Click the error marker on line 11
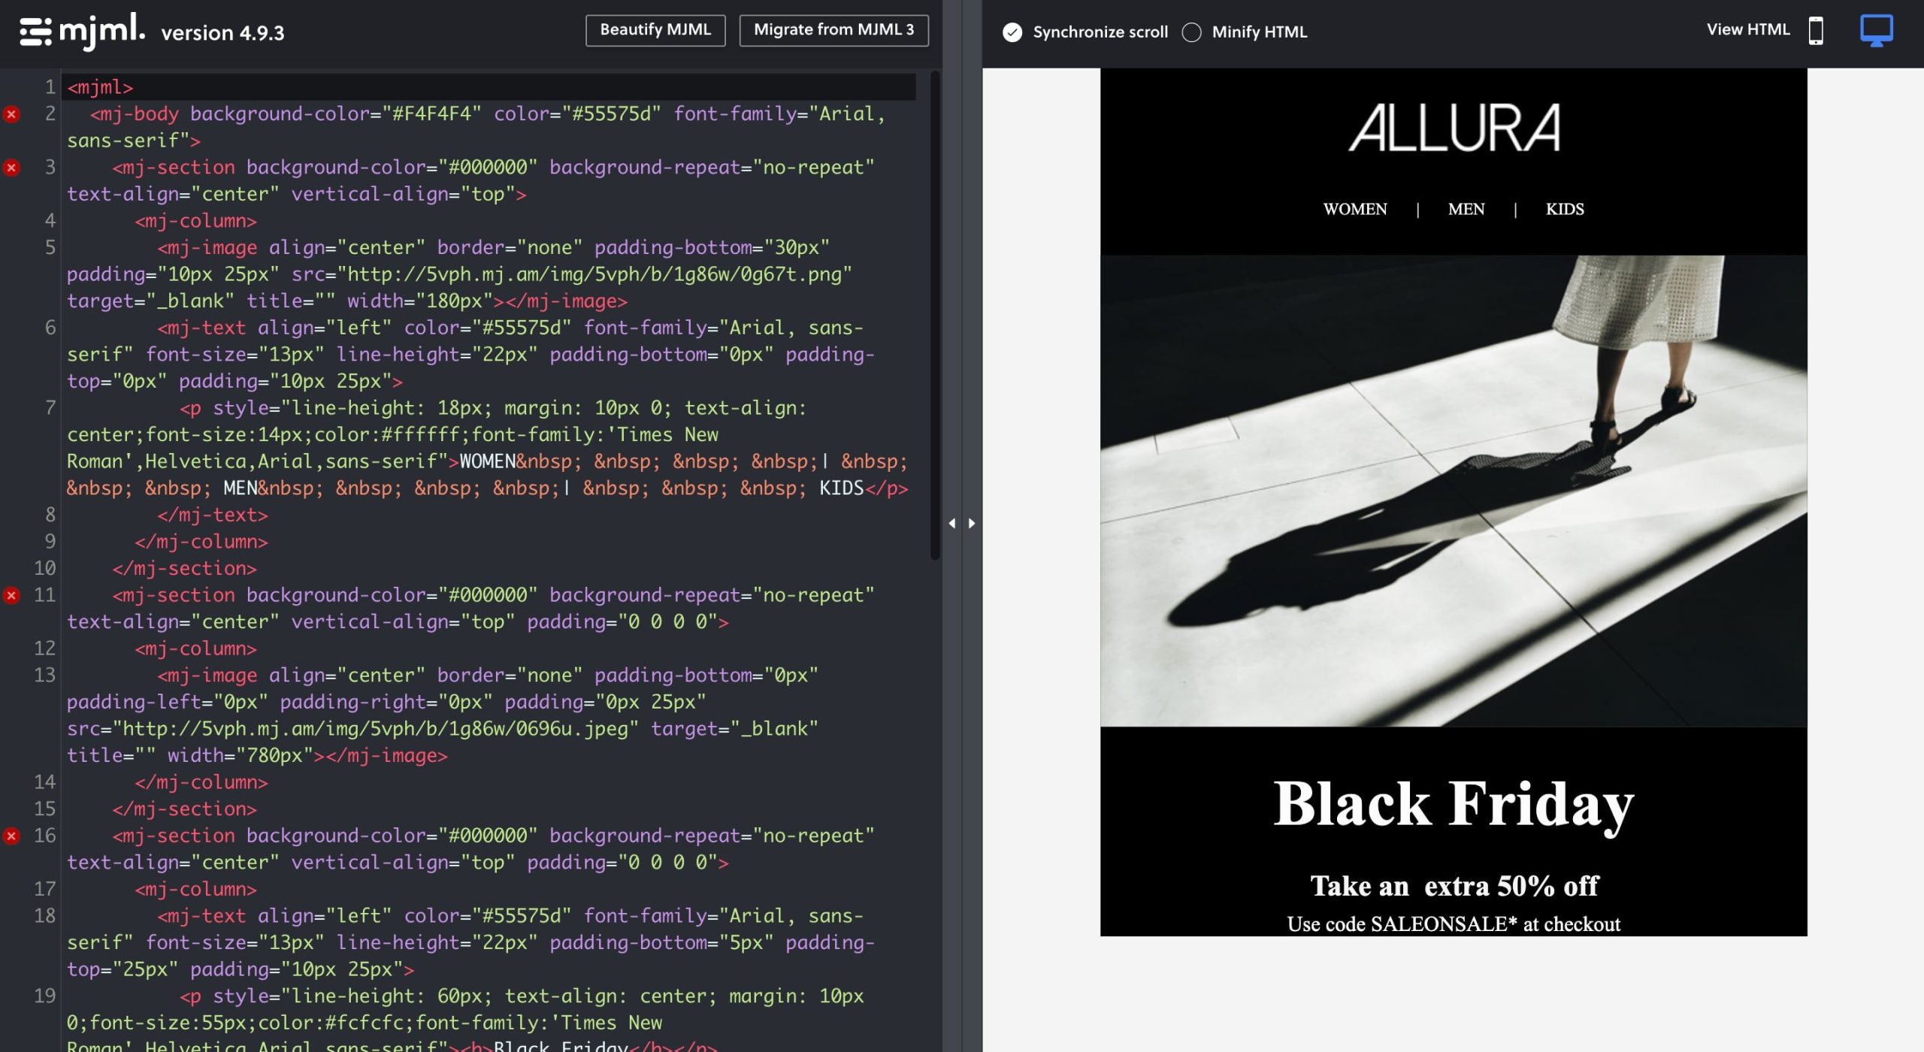Viewport: 1924px width, 1052px height. click(x=11, y=596)
